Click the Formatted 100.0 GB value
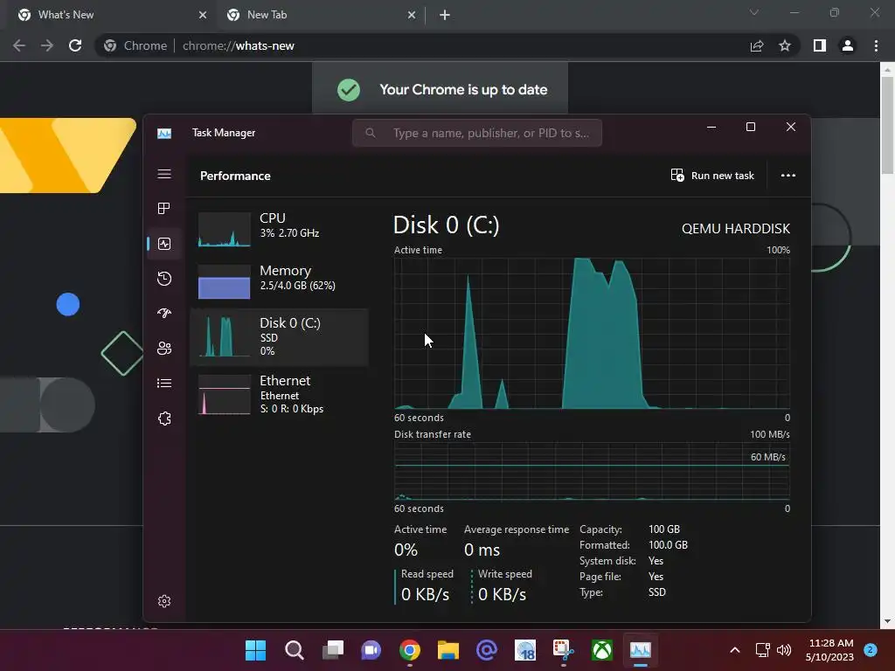The image size is (895, 671). click(x=668, y=545)
